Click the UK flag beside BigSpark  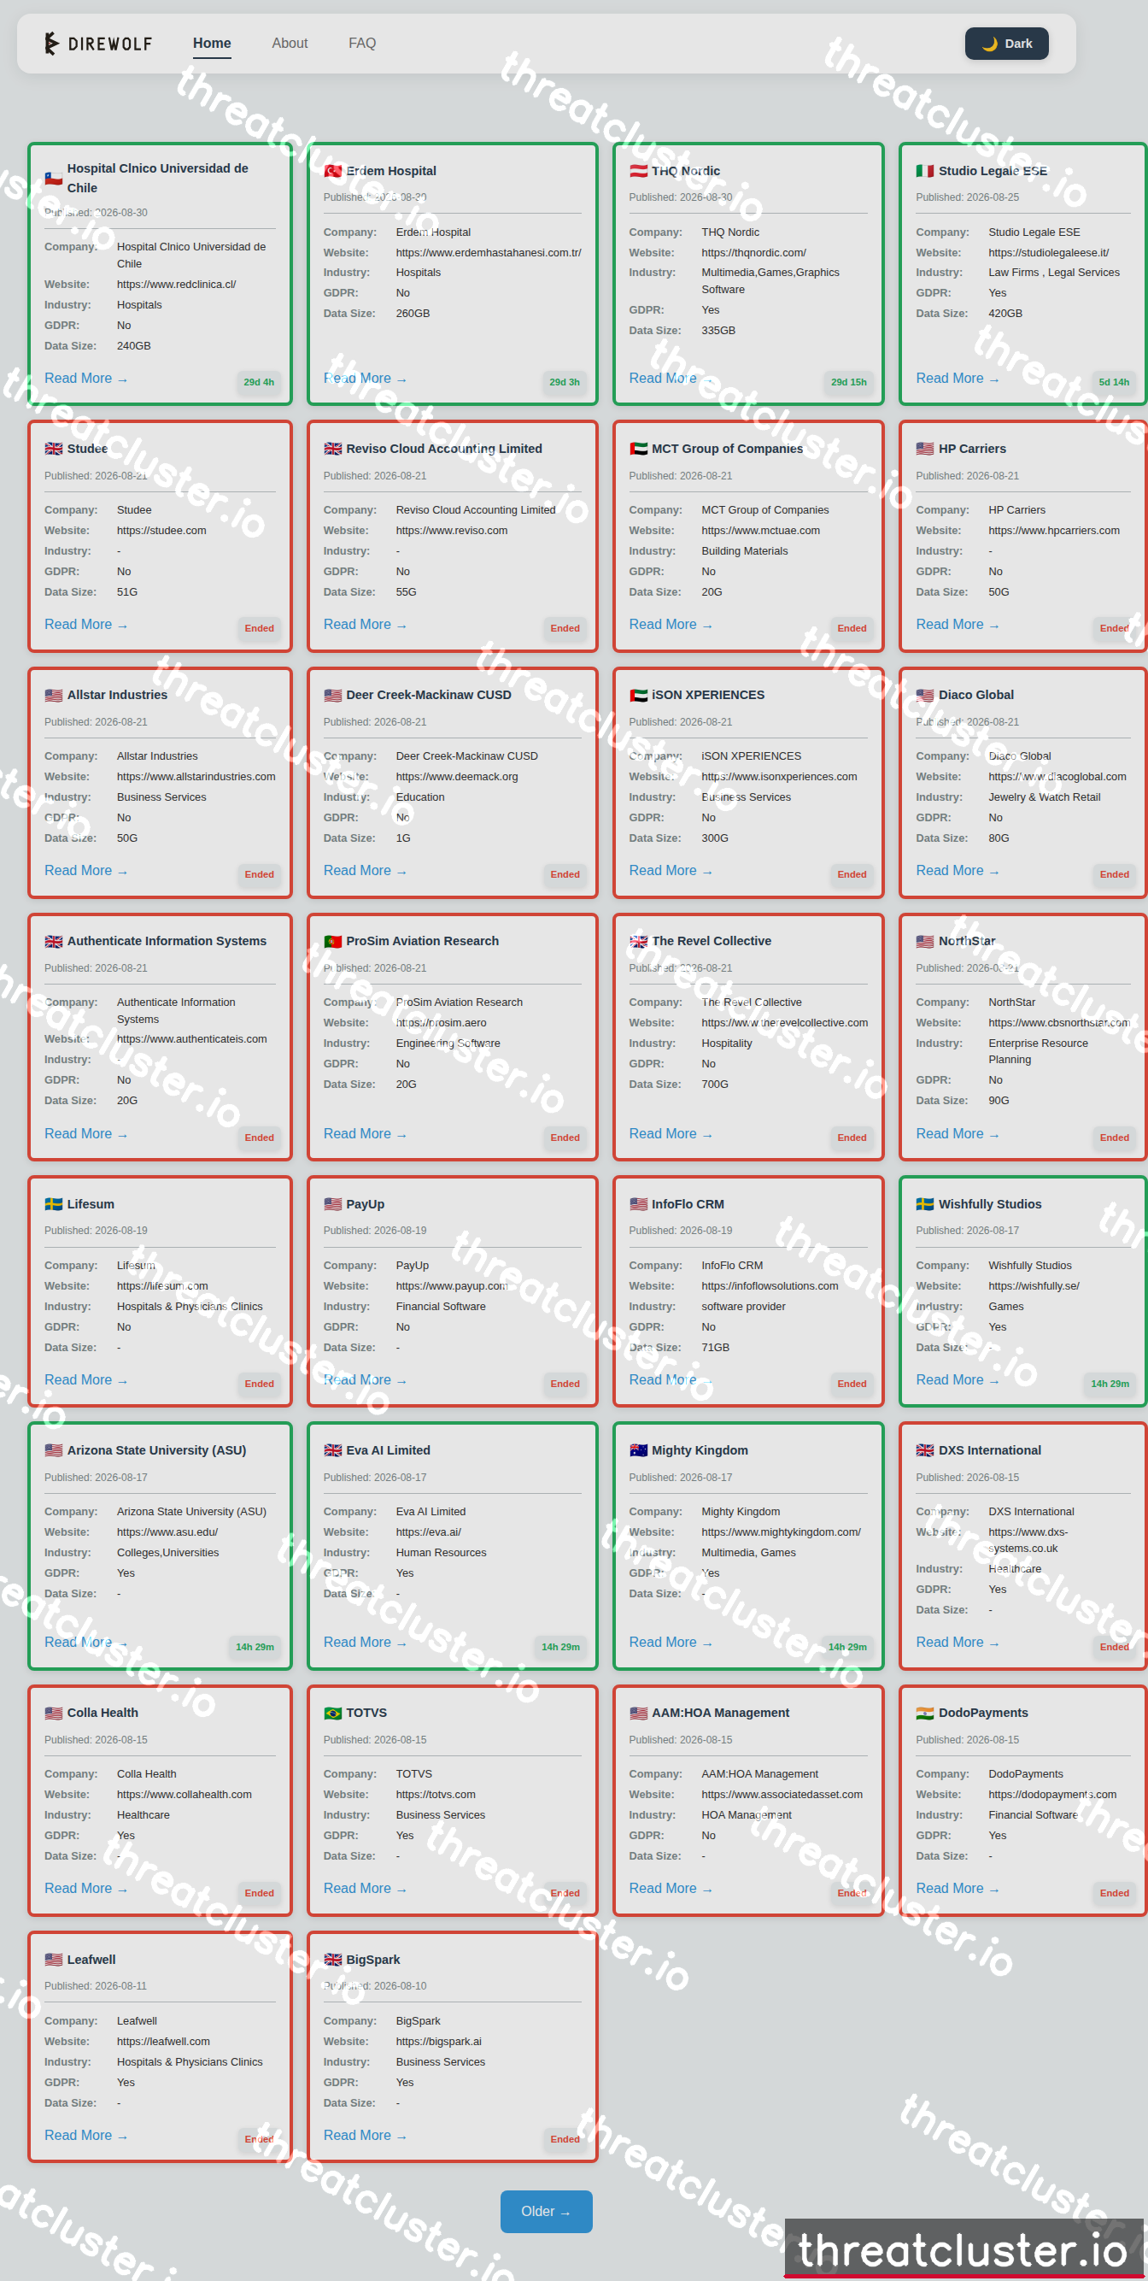click(x=333, y=1960)
